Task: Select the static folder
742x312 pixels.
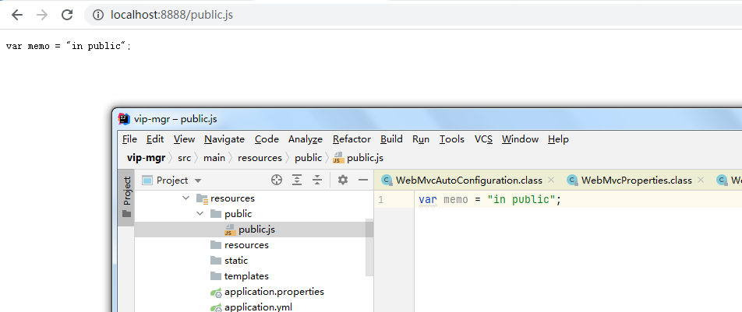Action: tap(236, 261)
